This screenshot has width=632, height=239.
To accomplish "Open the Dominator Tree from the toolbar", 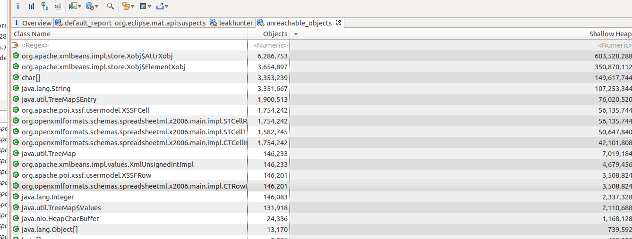I will click(44, 6).
